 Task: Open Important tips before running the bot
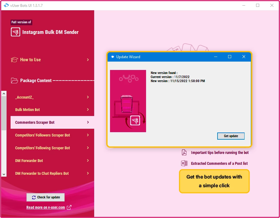pyautogui.click(x=220, y=153)
